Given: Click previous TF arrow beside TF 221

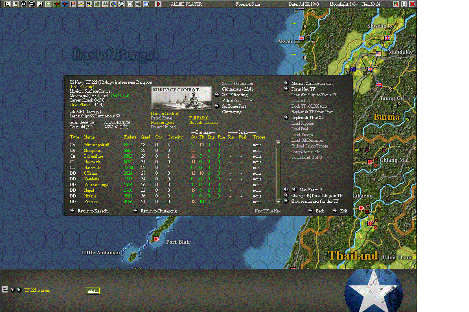Looking at the screenshot, I should (x=13, y=290).
